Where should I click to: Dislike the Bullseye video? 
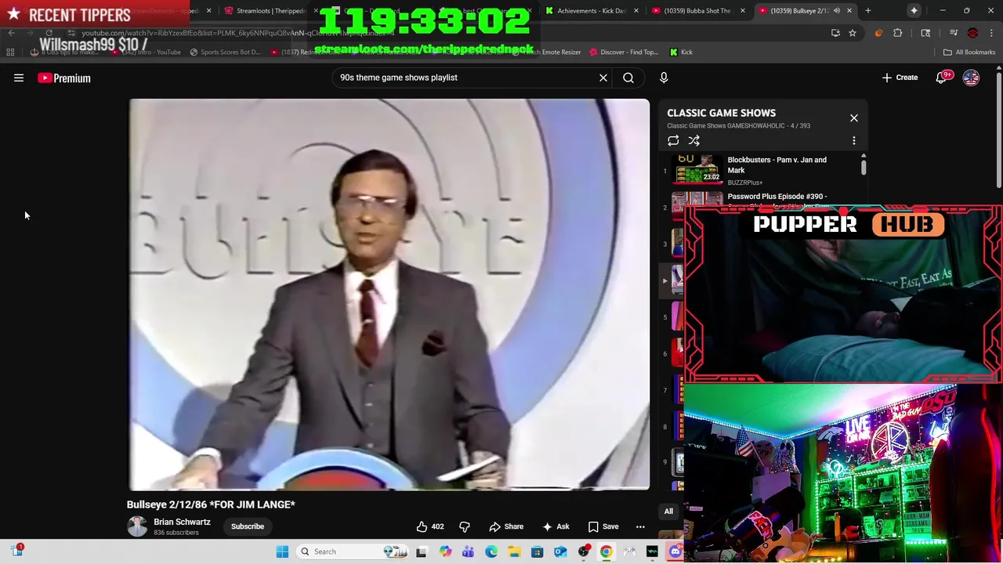[465, 526]
